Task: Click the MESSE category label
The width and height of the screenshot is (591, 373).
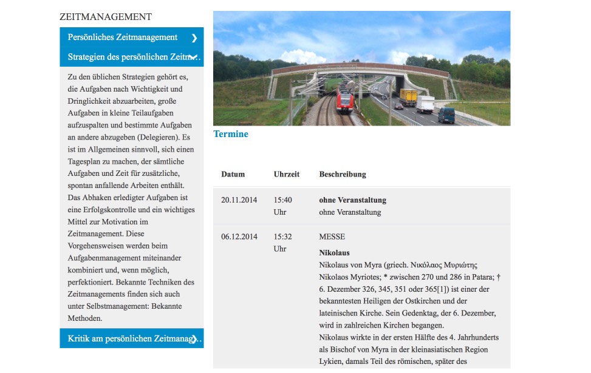Action: click(x=332, y=237)
